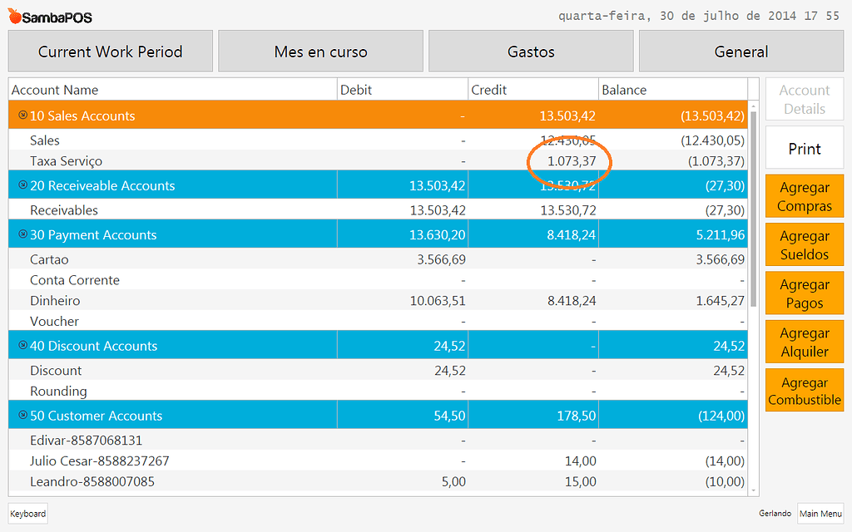The height and width of the screenshot is (532, 852).
Task: Click the Agregar Compras button
Action: [x=804, y=196]
